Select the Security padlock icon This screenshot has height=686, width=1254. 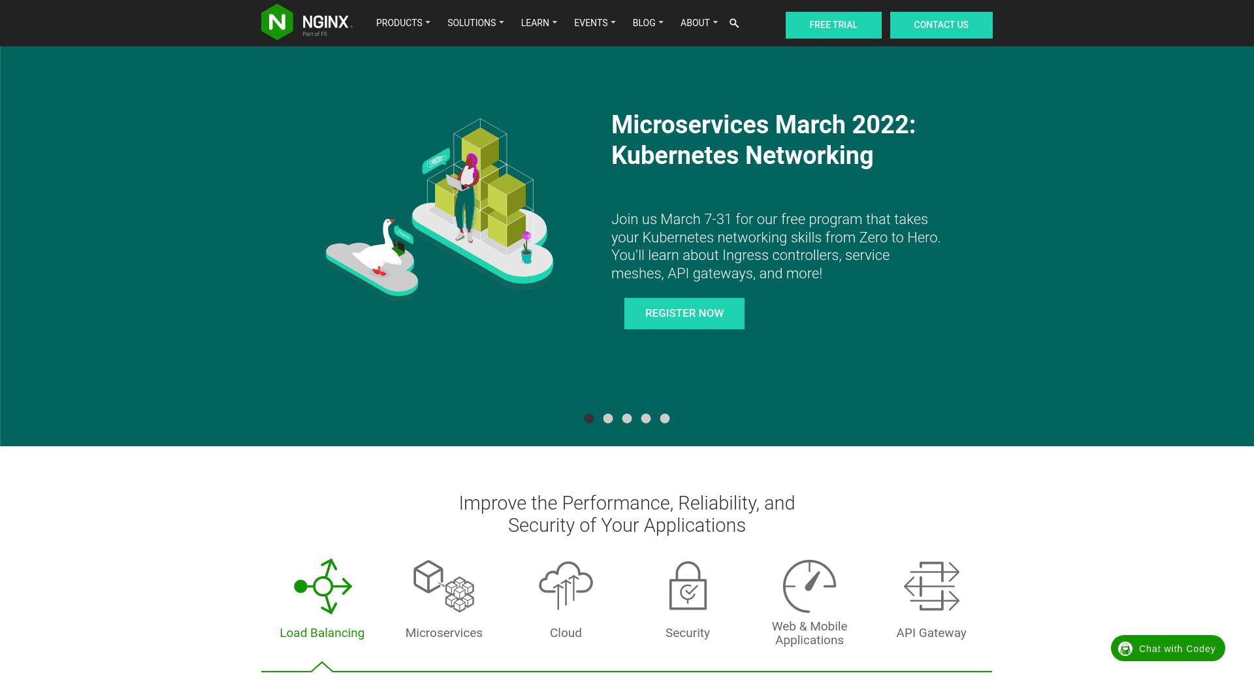pos(688,585)
